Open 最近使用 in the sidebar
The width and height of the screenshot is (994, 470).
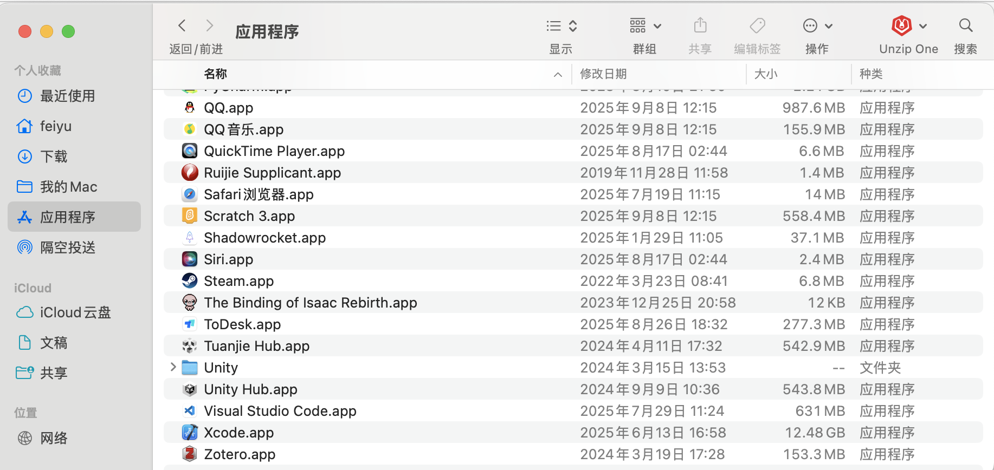coord(74,96)
